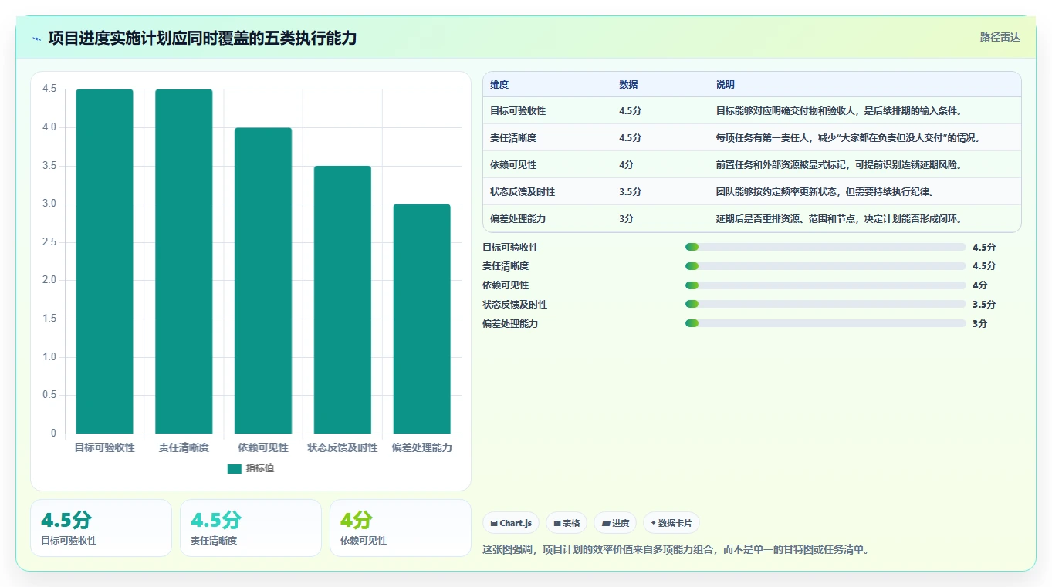Image resolution: width=1052 pixels, height=587 pixels.
Task: Click the 责任清晰度 x-axis label
Action: point(184,447)
